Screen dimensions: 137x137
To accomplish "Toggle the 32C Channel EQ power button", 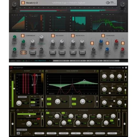I will coord(119,110).
